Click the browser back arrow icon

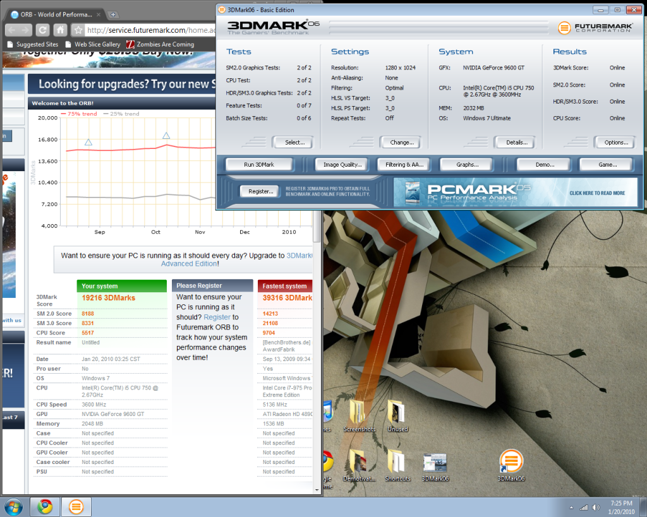pyautogui.click(x=12, y=30)
